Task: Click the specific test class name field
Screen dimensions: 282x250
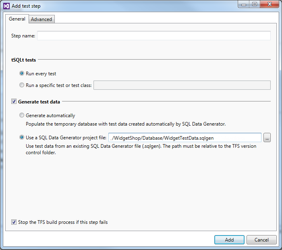Action: click(182, 85)
